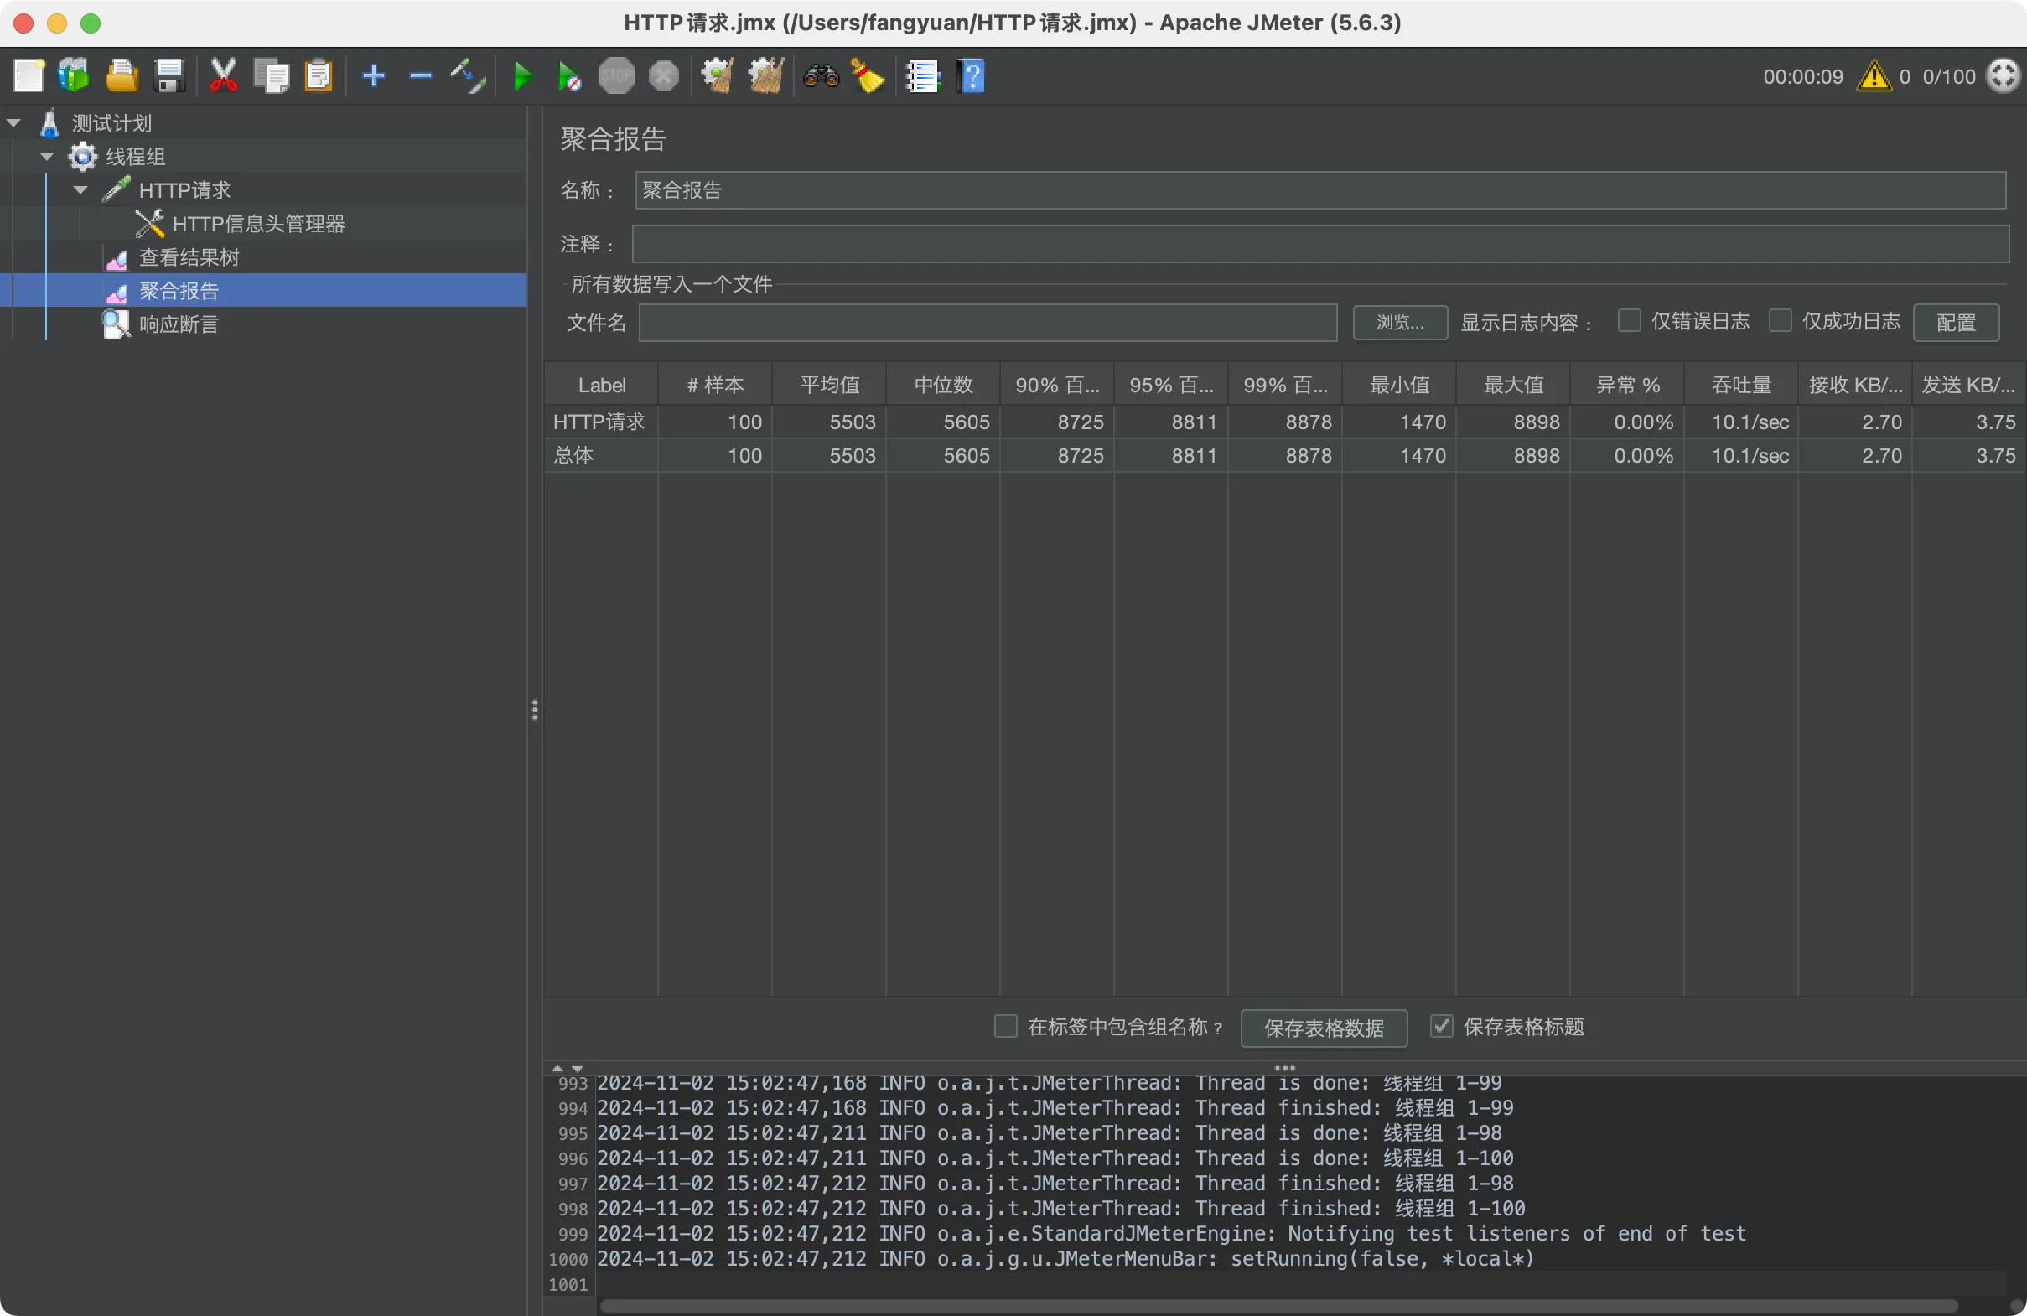
Task: Click the log line 'Notifying test listeners of end of test'
Action: [1172, 1233]
